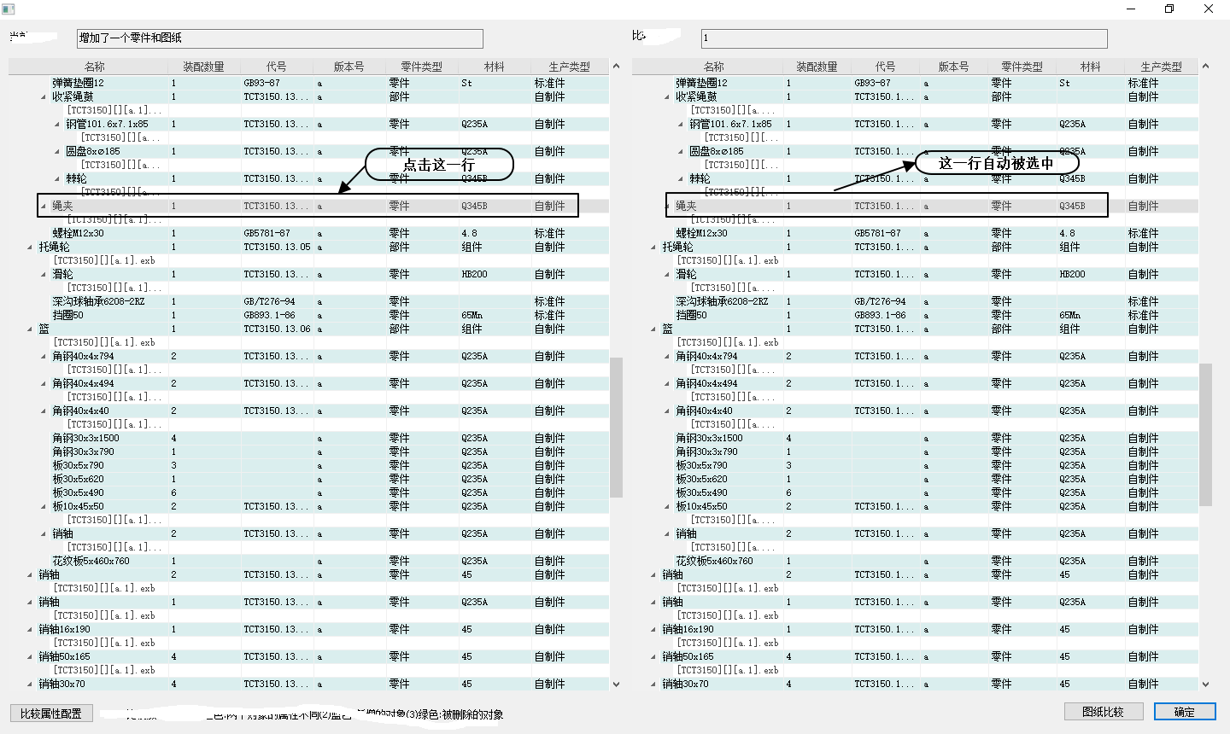The width and height of the screenshot is (1230, 734).
Task: Collapse 销轴16x190 node in left table
Action: [31, 630]
